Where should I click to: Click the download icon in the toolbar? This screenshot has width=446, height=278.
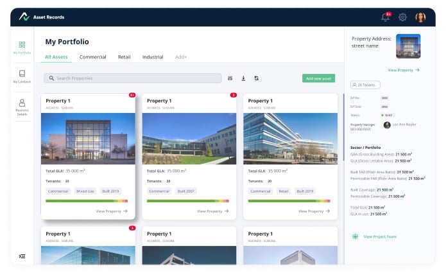(x=243, y=78)
